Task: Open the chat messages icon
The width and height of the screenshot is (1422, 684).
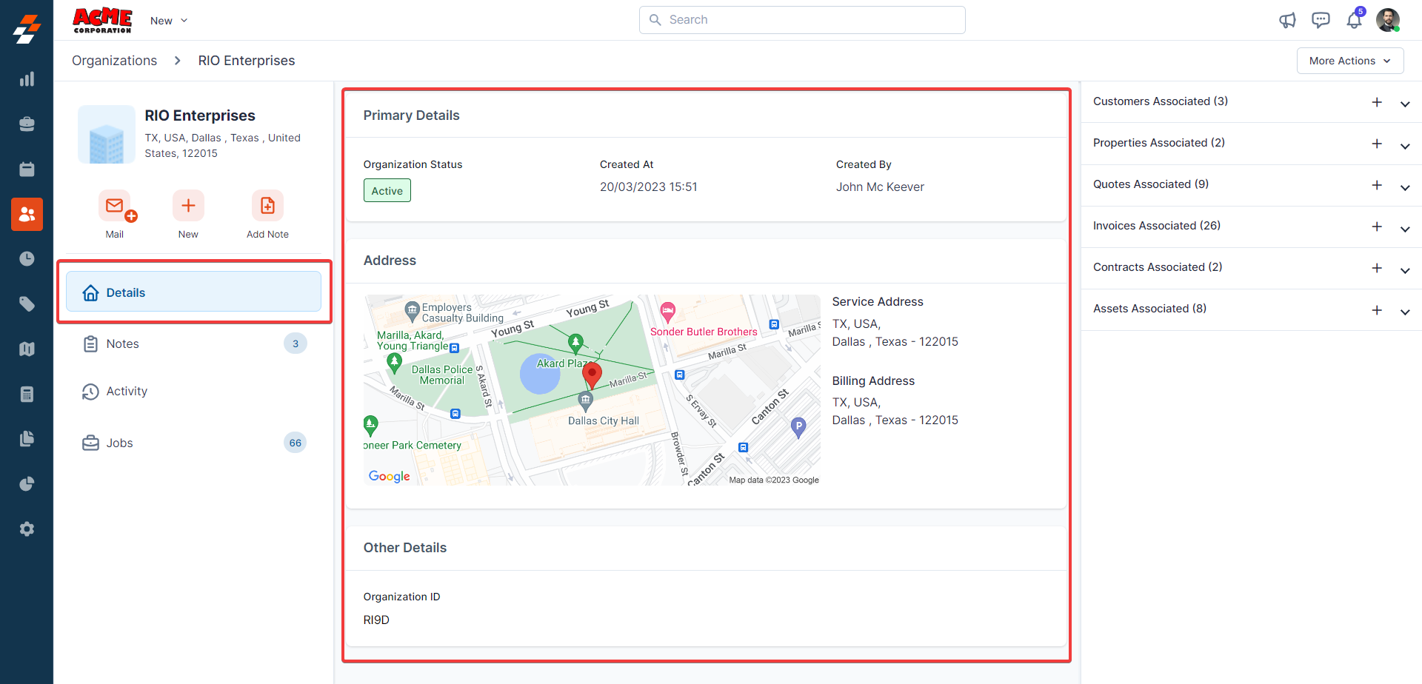Action: click(x=1321, y=20)
